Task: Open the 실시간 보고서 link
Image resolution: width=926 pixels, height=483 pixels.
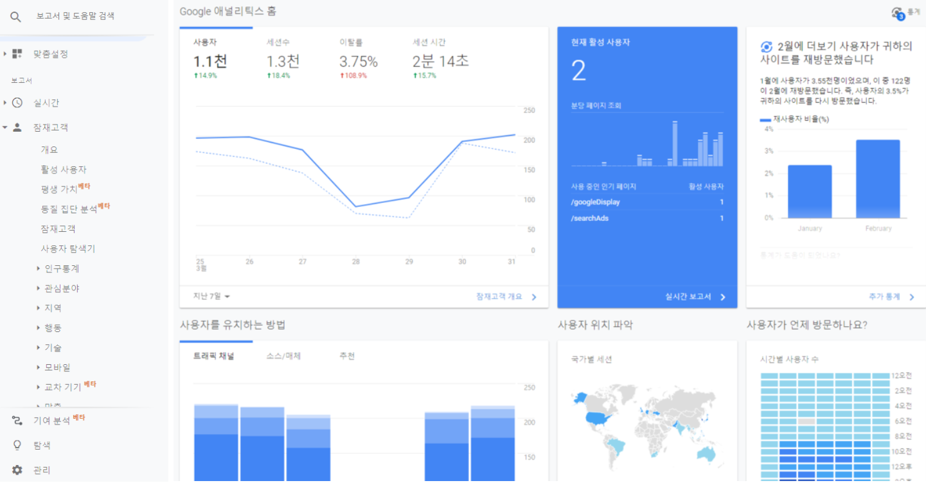Action: pos(688,297)
